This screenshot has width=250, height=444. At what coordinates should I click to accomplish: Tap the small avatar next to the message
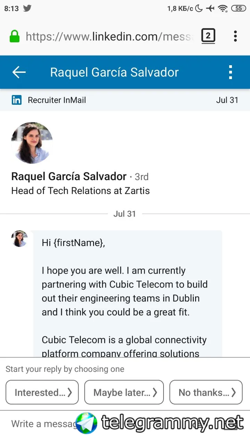tap(19, 239)
